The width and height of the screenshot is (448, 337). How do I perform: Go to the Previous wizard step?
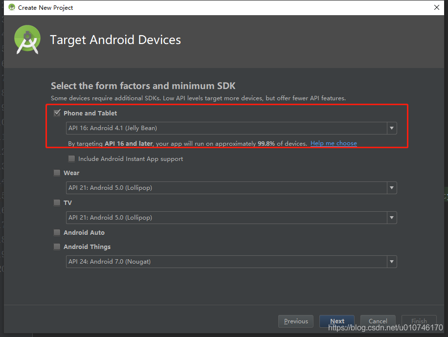pyautogui.click(x=296, y=321)
